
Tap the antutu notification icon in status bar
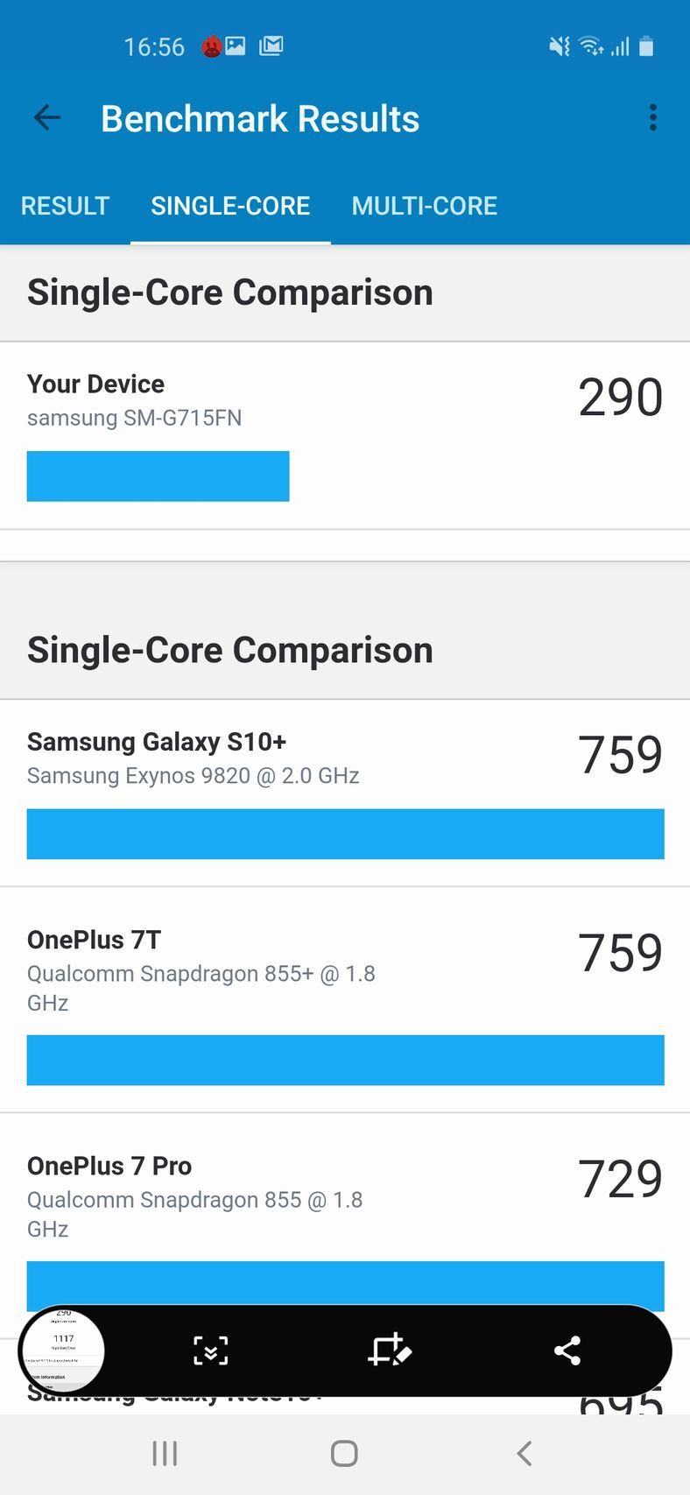click(x=211, y=46)
